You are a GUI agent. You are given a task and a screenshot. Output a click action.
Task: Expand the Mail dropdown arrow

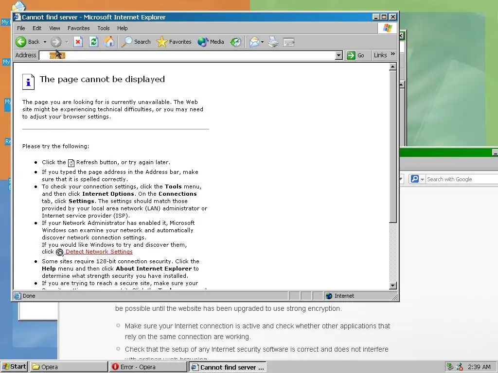coord(262,42)
